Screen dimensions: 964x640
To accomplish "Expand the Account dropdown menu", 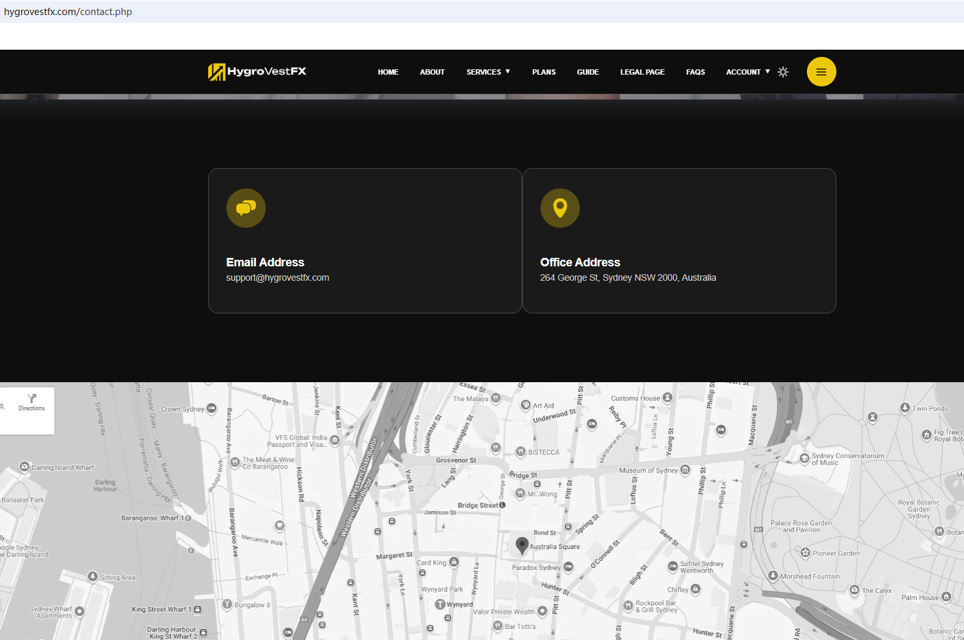I will (747, 72).
